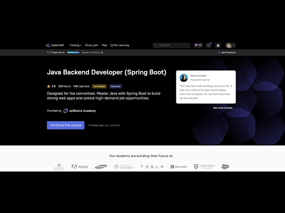Click info icon beside Reset in 14 hours
Image resolution: width=285 pixels, height=213 pixels.
(x=102, y=52)
